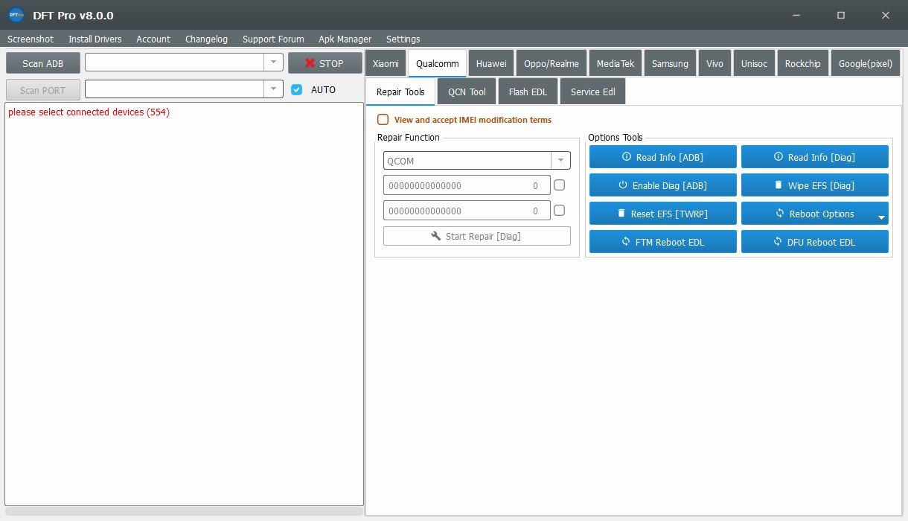Toggle the AUTO checkbox
Screen dimensions: 908x521
(297, 89)
